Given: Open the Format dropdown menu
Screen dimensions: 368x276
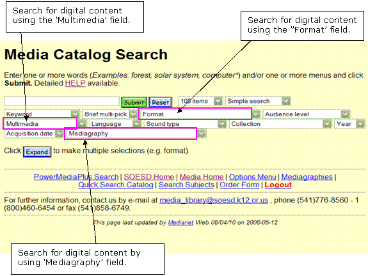Looking at the screenshot, I should pos(200,114).
